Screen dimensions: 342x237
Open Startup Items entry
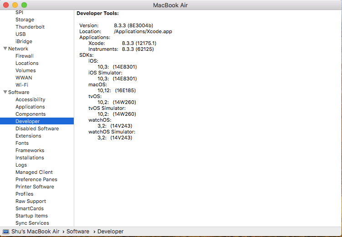31,216
